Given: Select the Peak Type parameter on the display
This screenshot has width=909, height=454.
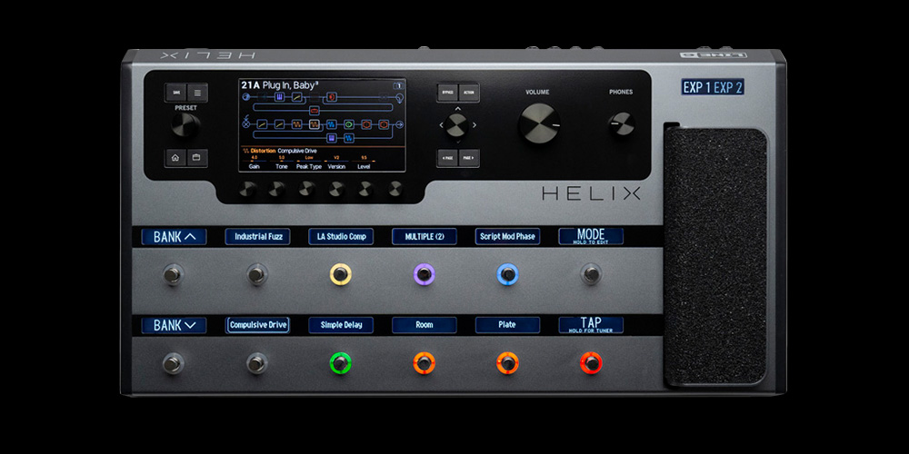Looking at the screenshot, I should pyautogui.click(x=309, y=167).
